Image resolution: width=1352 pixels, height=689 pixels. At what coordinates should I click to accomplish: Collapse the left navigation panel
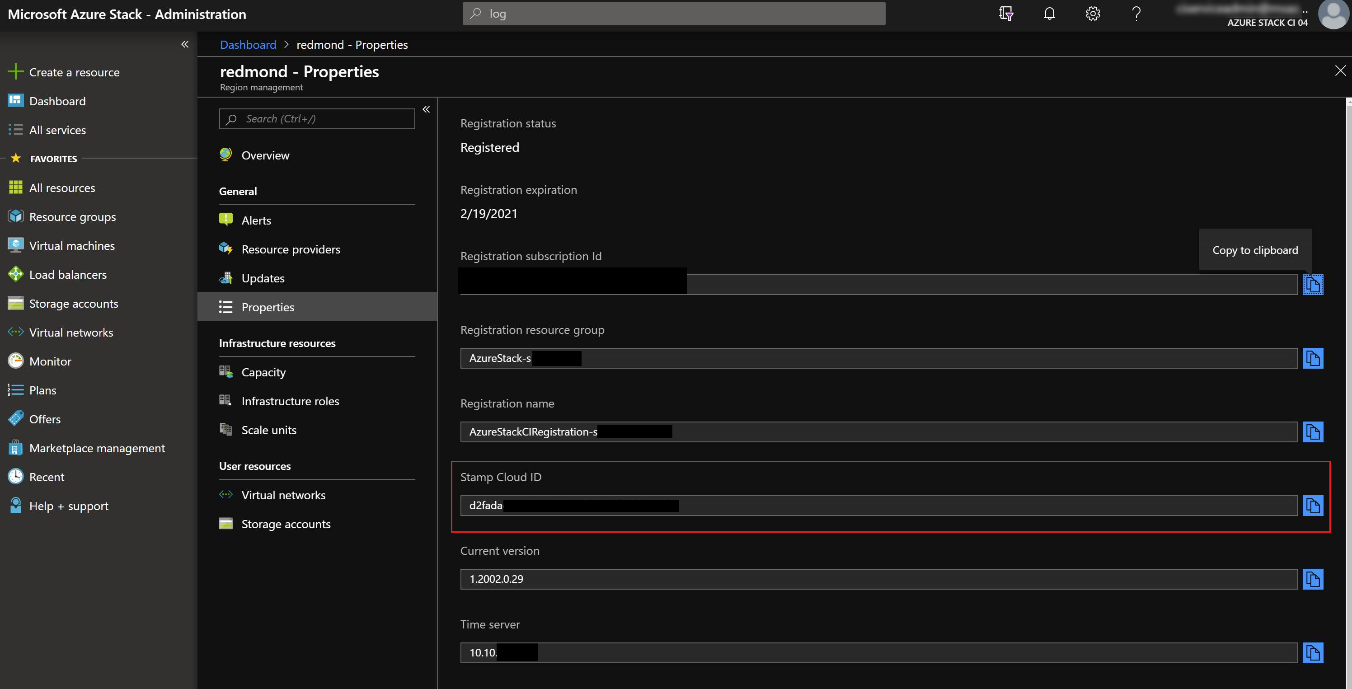183,43
